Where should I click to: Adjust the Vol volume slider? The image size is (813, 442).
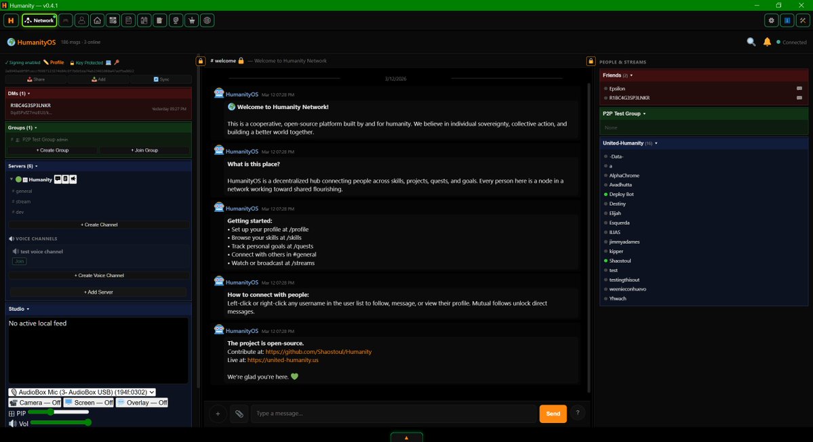[x=60, y=423]
